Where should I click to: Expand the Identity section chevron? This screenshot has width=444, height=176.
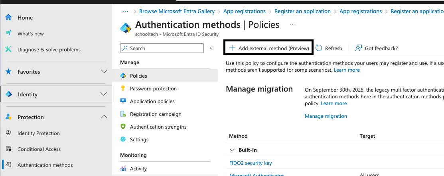click(104, 94)
